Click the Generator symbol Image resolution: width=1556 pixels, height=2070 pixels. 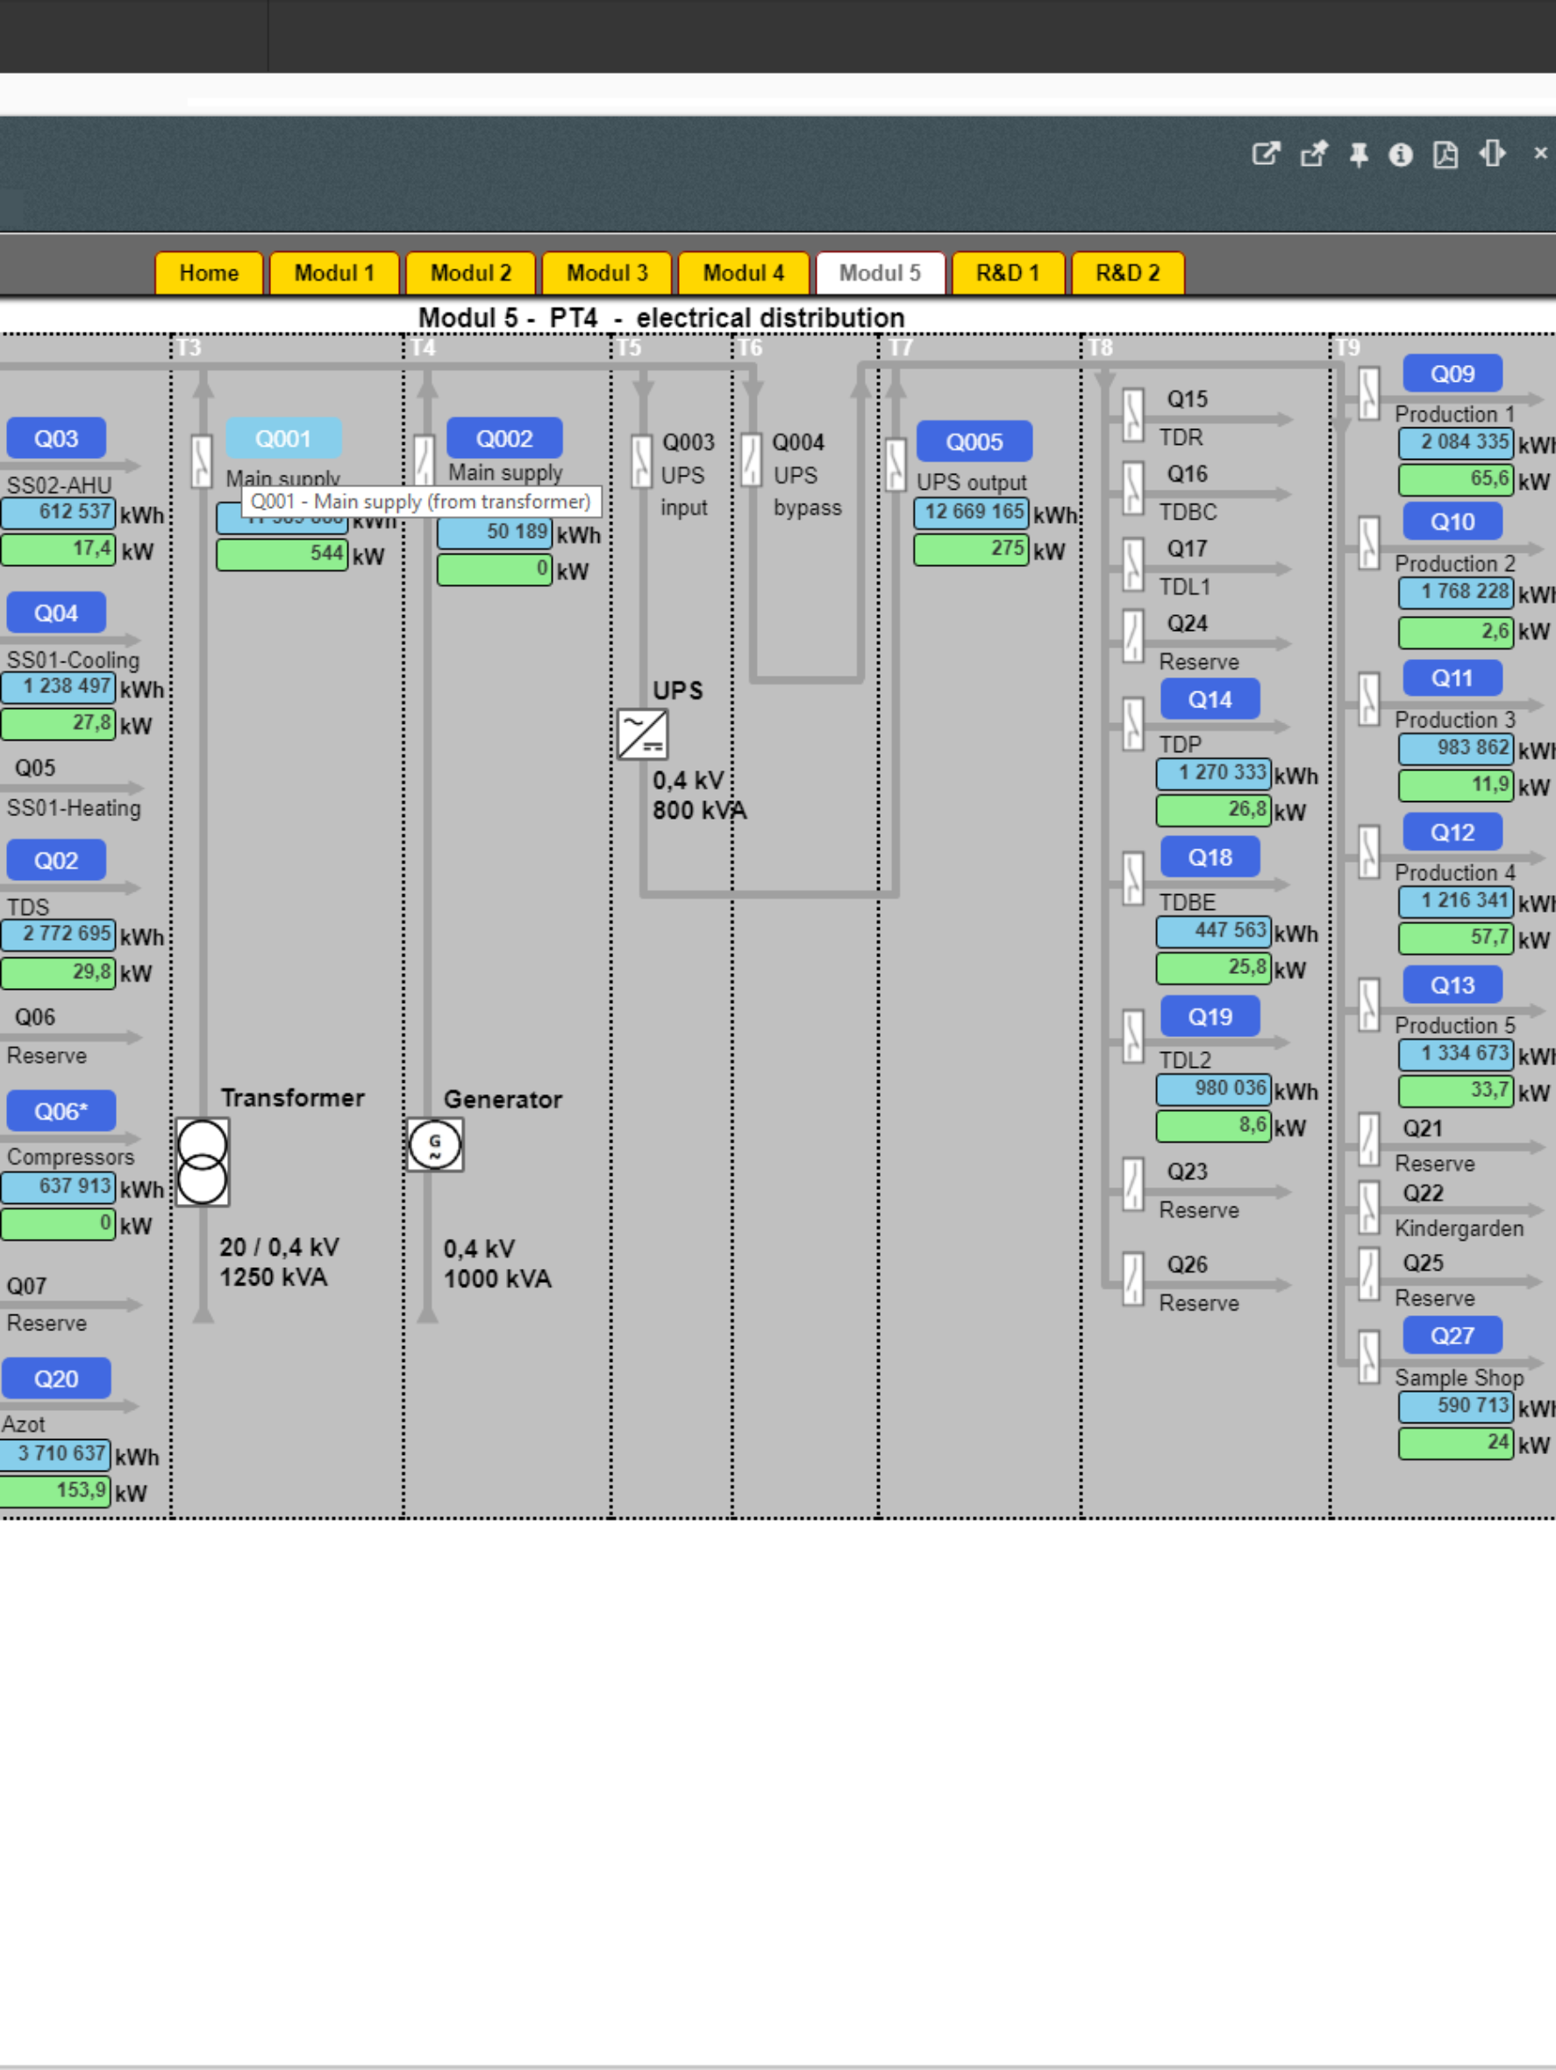[x=435, y=1144]
